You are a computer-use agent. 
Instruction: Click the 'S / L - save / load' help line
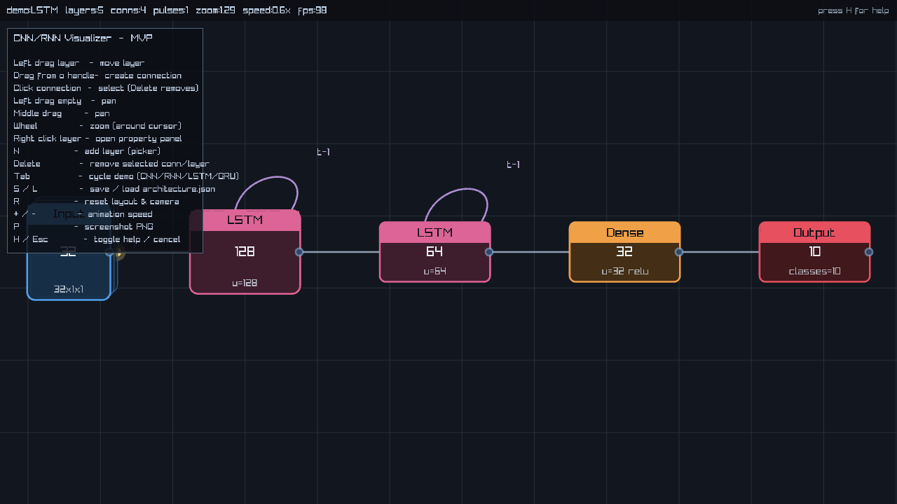click(114, 189)
